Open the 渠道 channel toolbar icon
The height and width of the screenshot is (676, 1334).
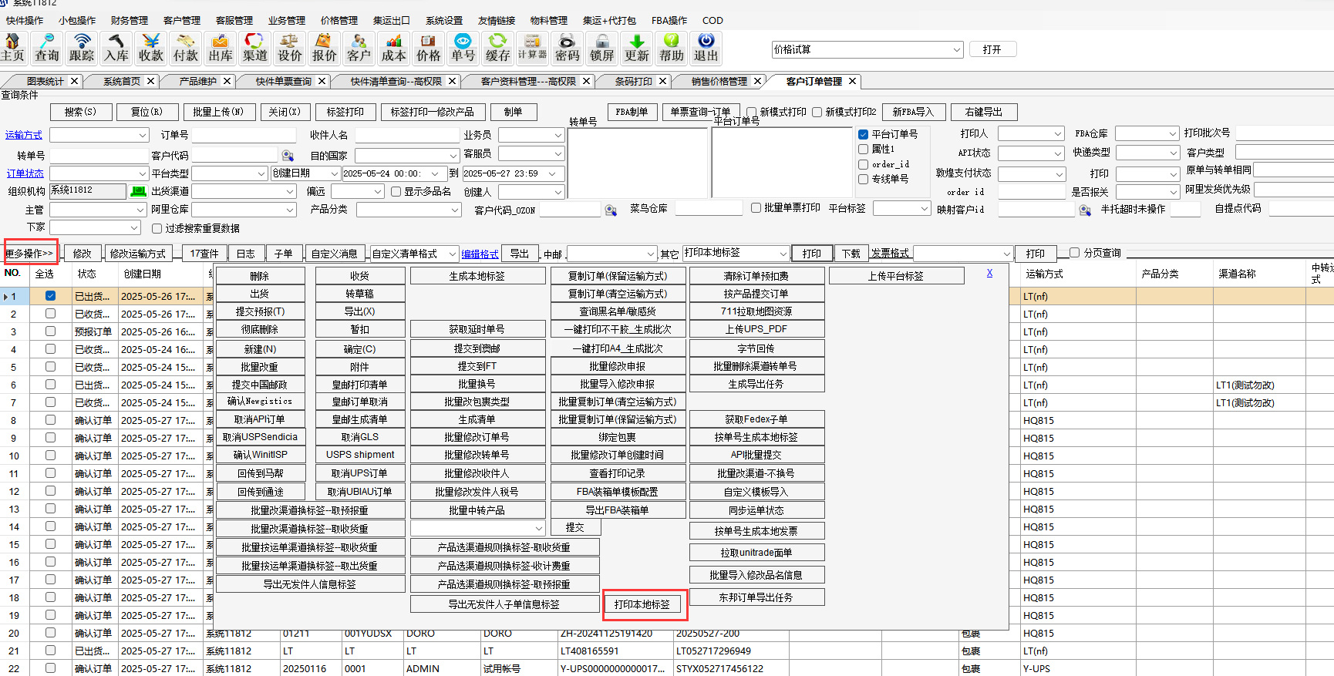pyautogui.click(x=255, y=48)
